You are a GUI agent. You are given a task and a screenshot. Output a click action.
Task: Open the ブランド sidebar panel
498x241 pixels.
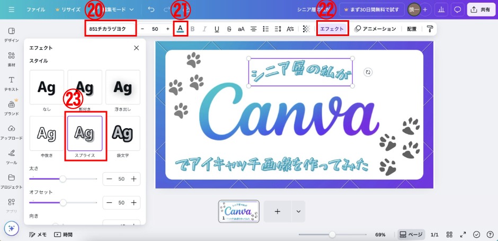[x=12, y=108]
